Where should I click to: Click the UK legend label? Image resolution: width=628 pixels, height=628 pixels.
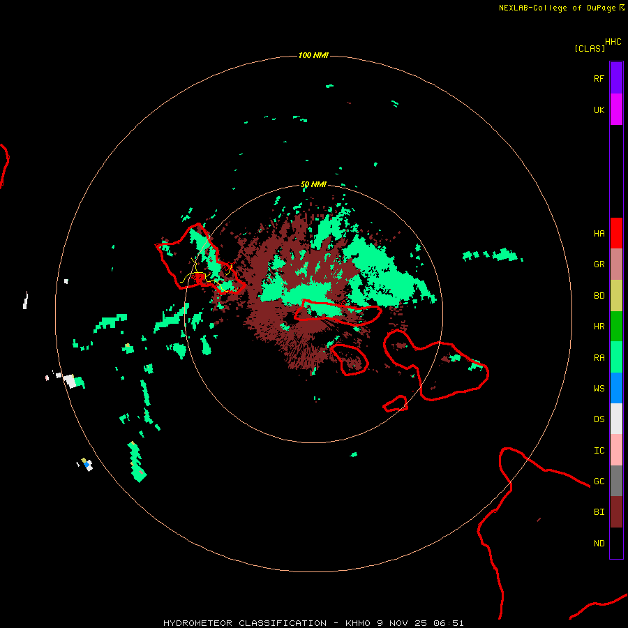pyautogui.click(x=599, y=110)
